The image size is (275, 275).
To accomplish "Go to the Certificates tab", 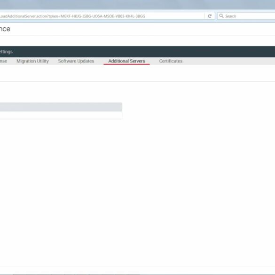I will click(171, 61).
